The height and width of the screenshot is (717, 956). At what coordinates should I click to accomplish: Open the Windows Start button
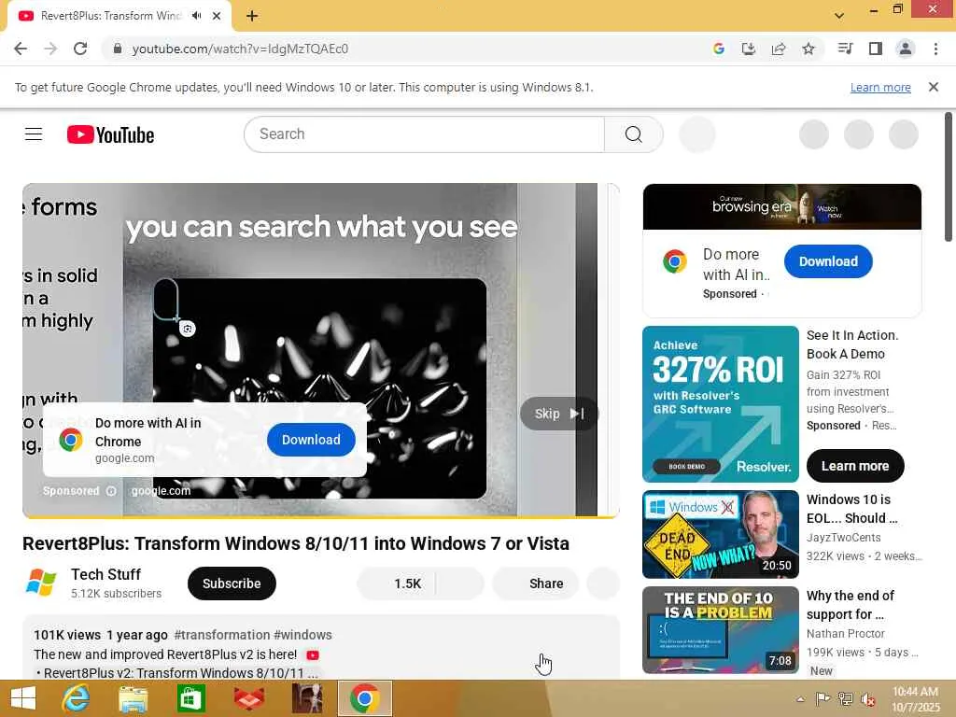coord(23,698)
